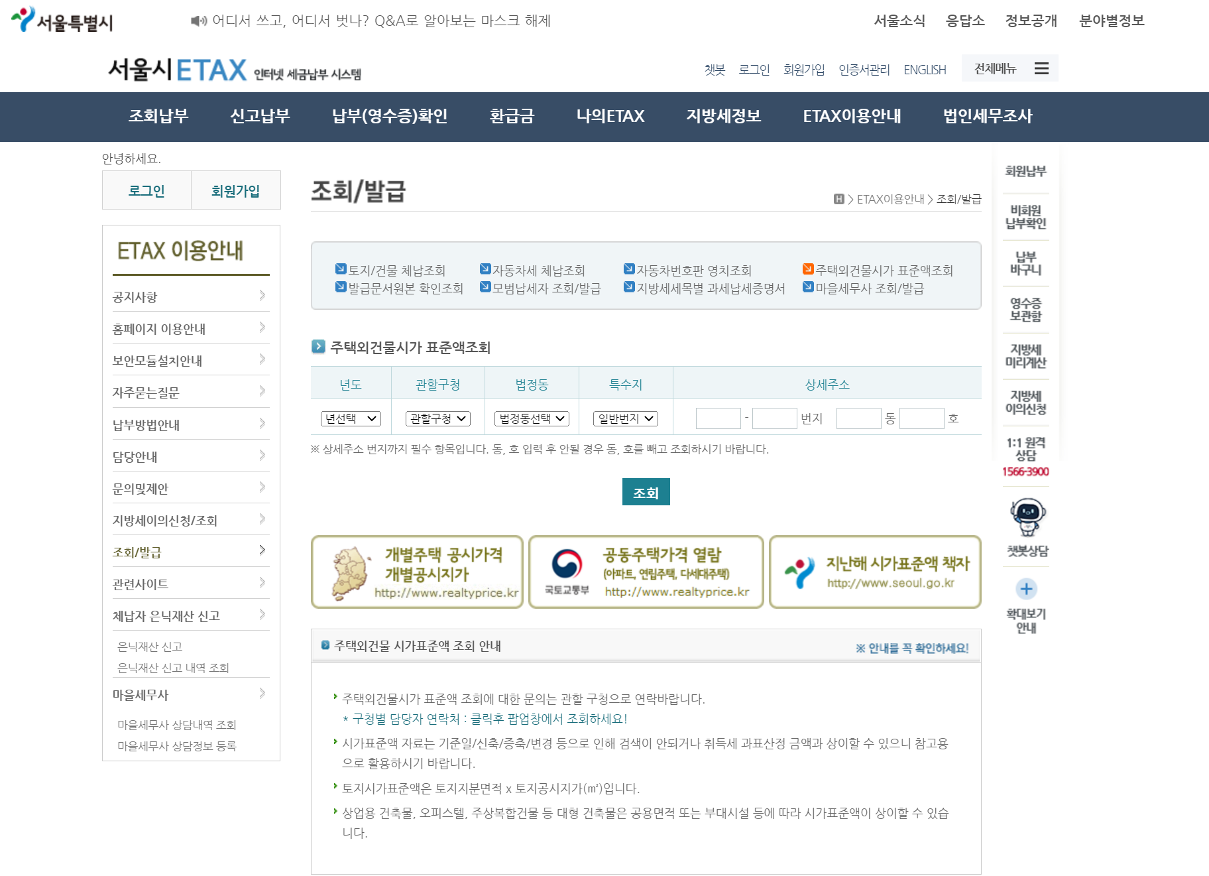
Task: Expand 보안모듈설치안내 sidebar item
Action: click(191, 360)
